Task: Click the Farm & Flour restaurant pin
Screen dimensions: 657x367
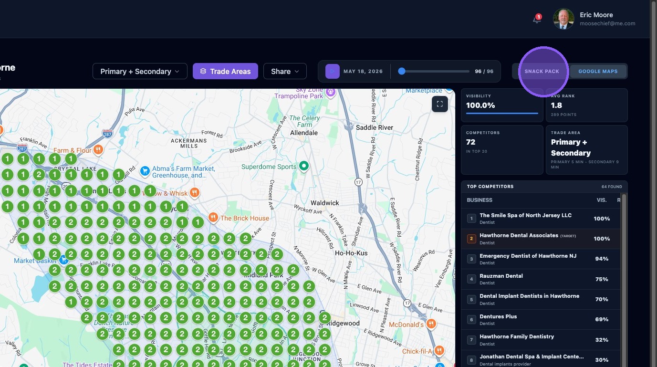Action: click(x=98, y=150)
